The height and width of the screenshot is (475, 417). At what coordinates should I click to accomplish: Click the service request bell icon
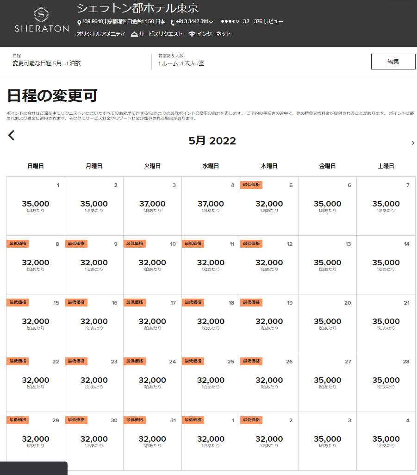click(134, 34)
